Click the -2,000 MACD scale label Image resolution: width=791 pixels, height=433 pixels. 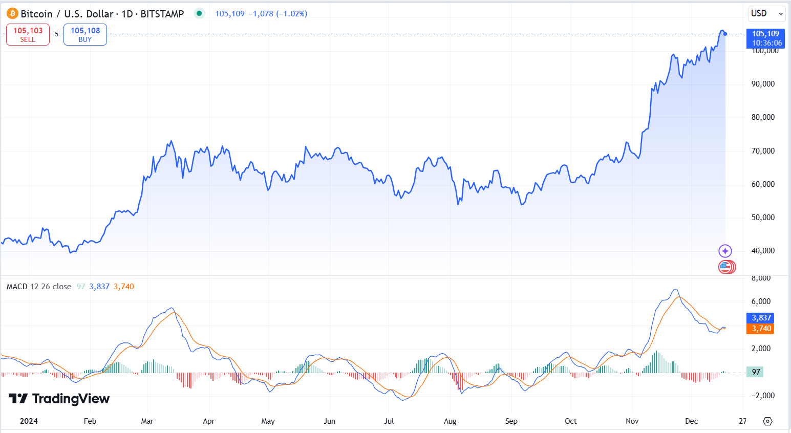click(x=762, y=396)
